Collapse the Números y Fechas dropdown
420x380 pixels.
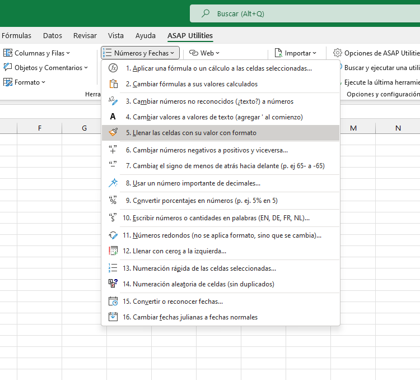140,53
